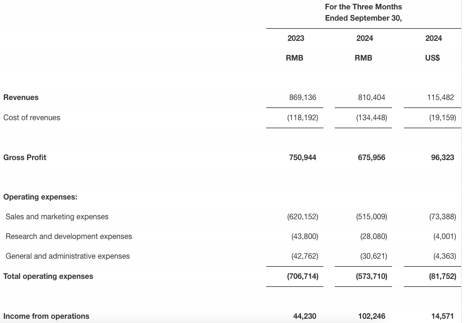Viewport: 464px width, 323px height.
Task: Click the Gross Profit row label
Action: tap(25, 158)
